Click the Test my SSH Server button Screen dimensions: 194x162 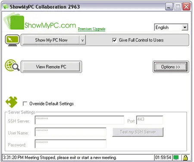click(x=138, y=132)
